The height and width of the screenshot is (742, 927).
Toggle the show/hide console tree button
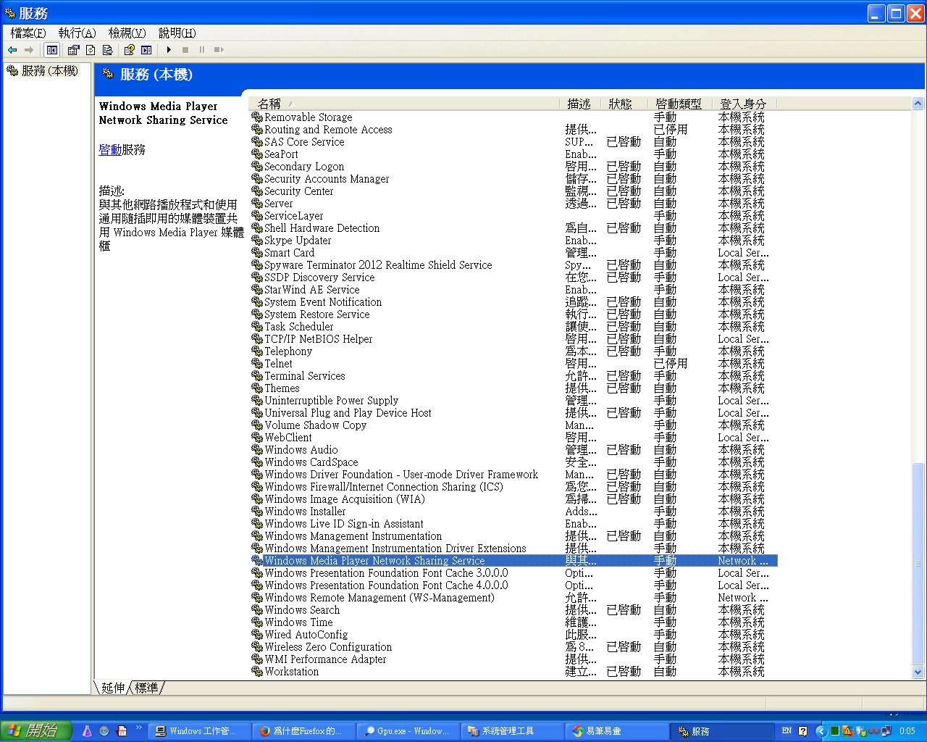51,50
